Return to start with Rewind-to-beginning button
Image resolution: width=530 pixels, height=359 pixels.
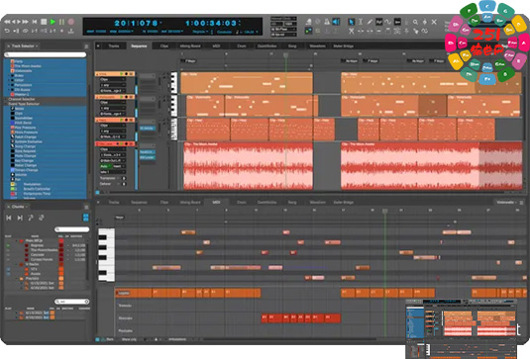coord(35,22)
